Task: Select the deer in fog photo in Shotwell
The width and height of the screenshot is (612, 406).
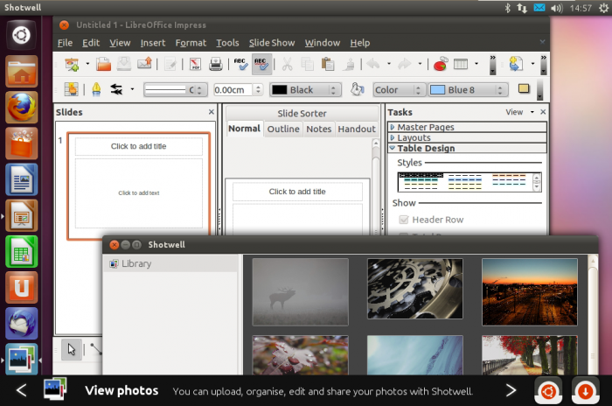Action: 300,292
